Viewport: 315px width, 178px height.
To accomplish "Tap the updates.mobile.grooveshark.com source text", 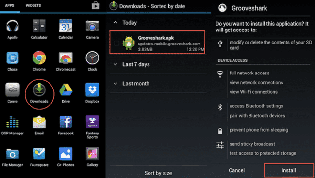I will coord(169,44).
